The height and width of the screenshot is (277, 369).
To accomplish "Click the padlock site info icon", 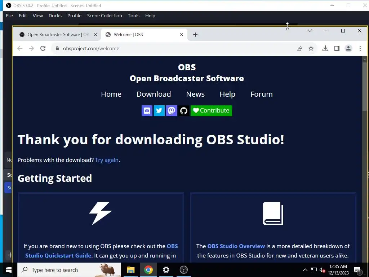I will [57, 49].
